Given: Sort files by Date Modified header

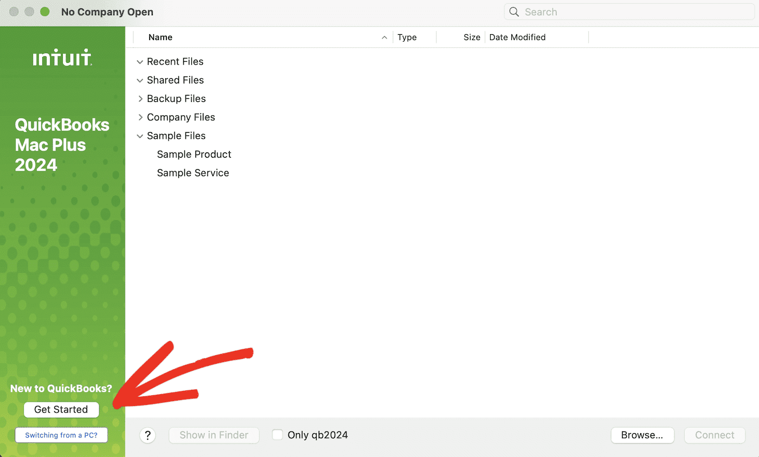Looking at the screenshot, I should click(517, 37).
